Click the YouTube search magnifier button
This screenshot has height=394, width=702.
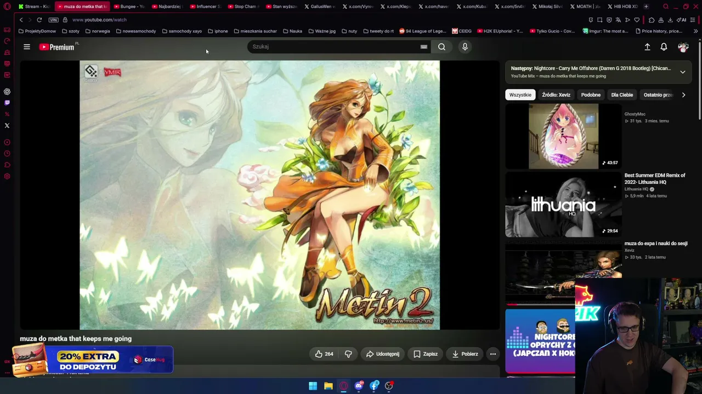(x=441, y=47)
